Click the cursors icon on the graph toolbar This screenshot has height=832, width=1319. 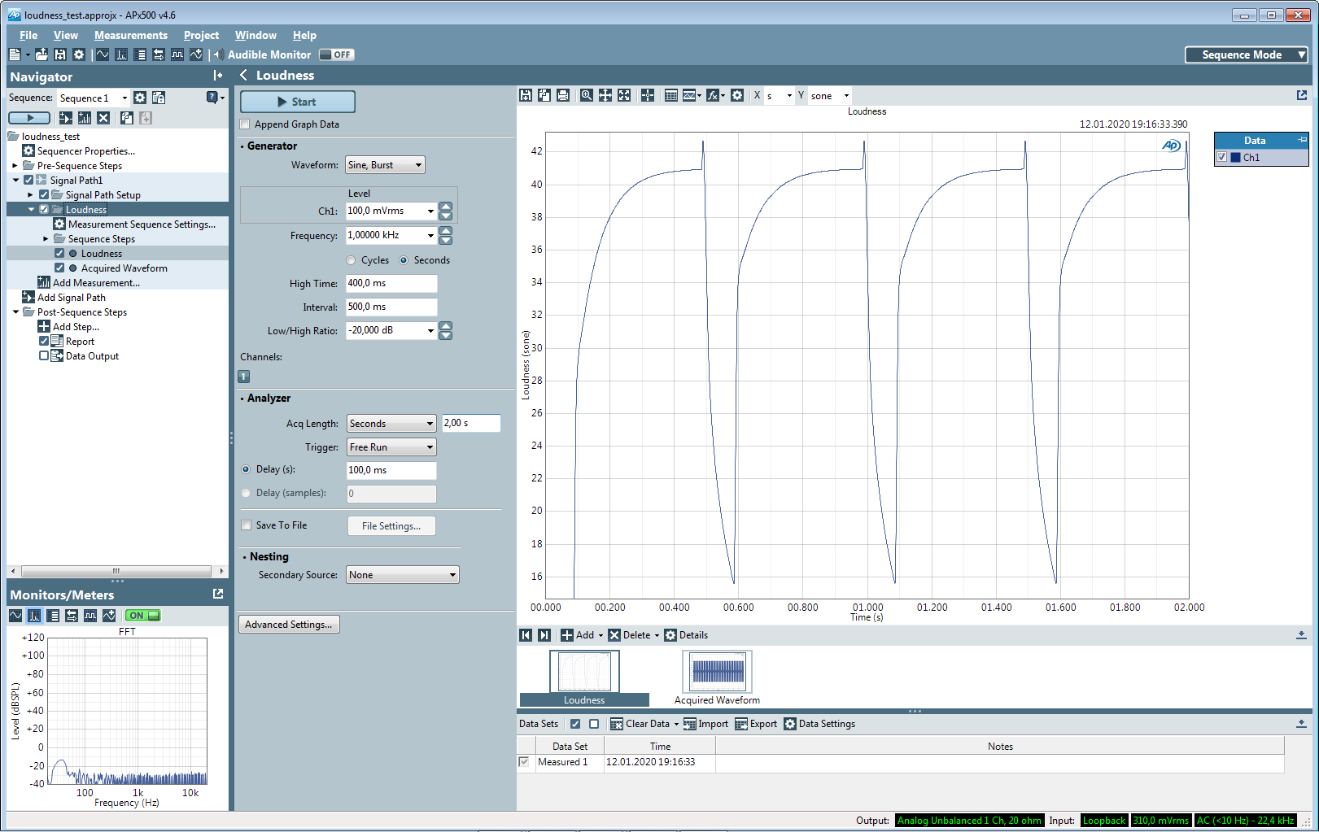pos(647,95)
